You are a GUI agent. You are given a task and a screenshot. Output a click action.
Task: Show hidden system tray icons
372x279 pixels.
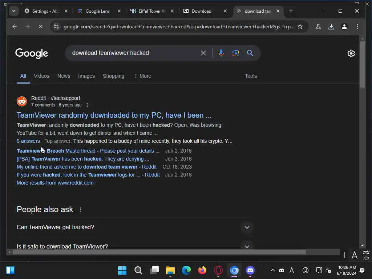pyautogui.click(x=272, y=270)
